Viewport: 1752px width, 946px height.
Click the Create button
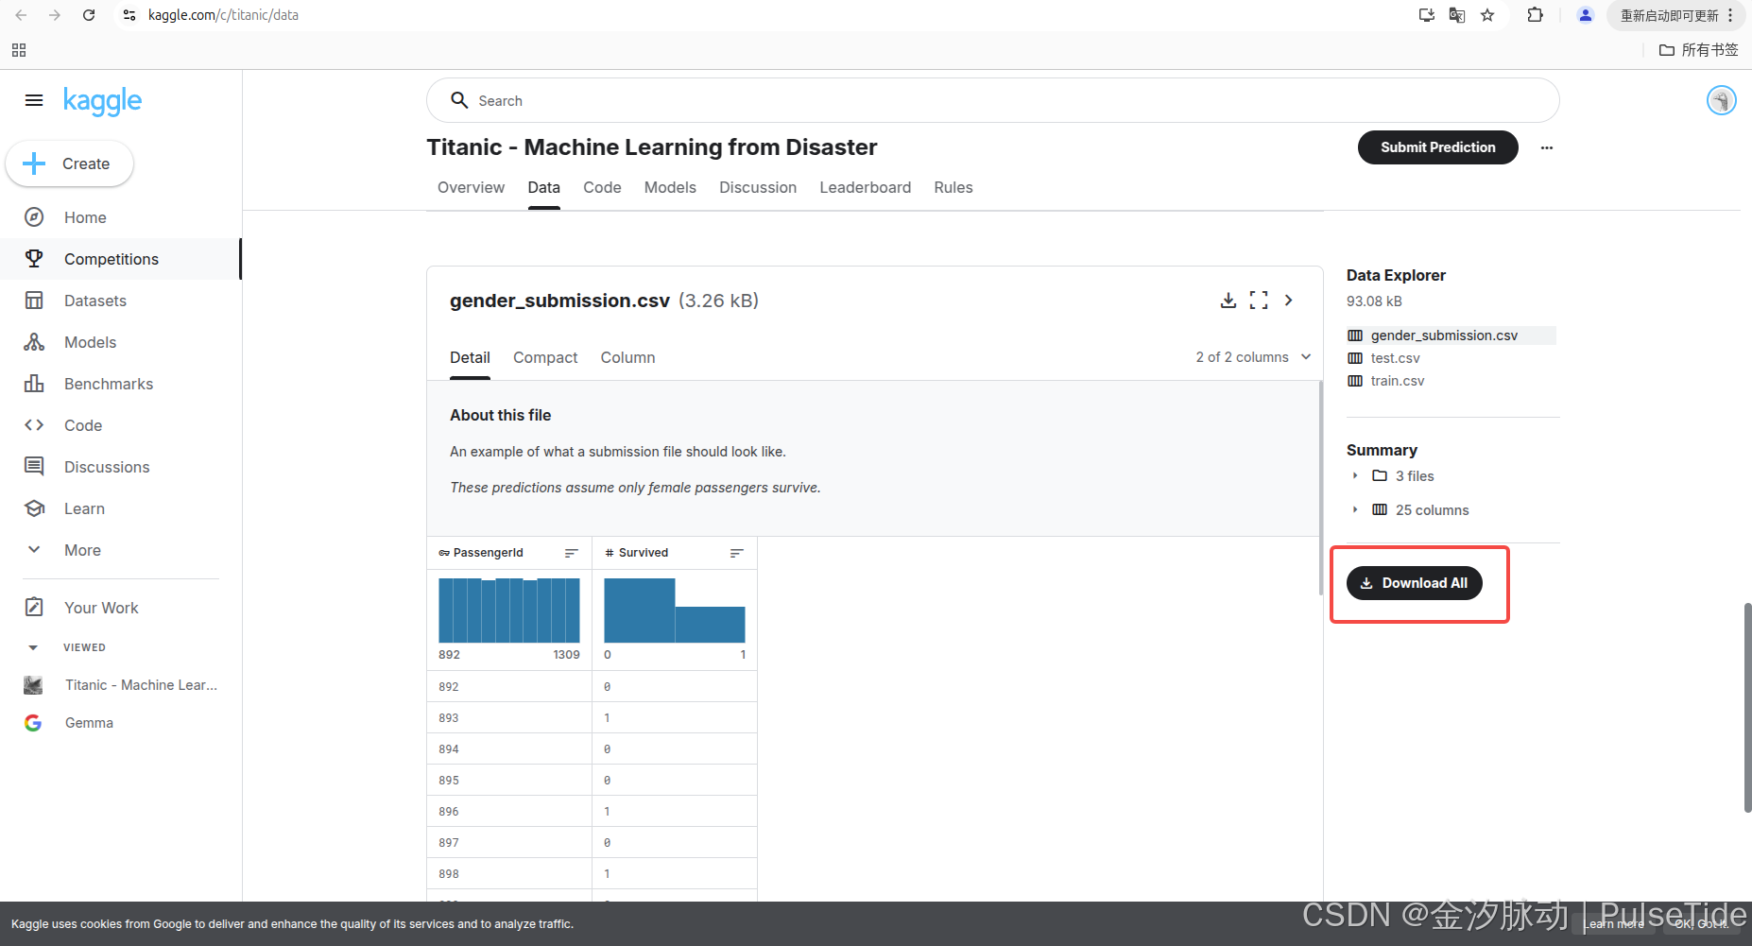[69, 163]
